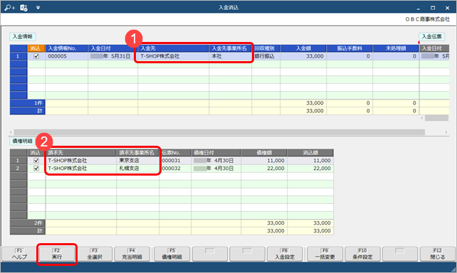
Task: Click the 伝票No. column header
Action: 175,153
